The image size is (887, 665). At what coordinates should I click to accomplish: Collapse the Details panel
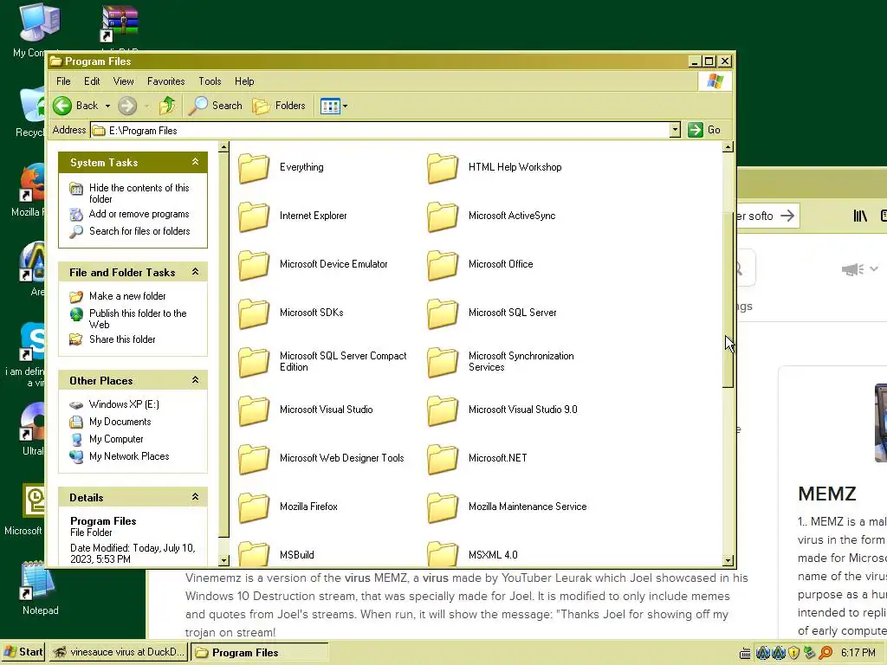[195, 497]
